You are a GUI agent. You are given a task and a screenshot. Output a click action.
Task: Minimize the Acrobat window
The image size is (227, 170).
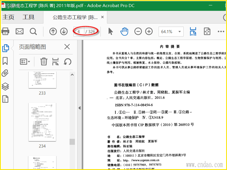[211, 5]
